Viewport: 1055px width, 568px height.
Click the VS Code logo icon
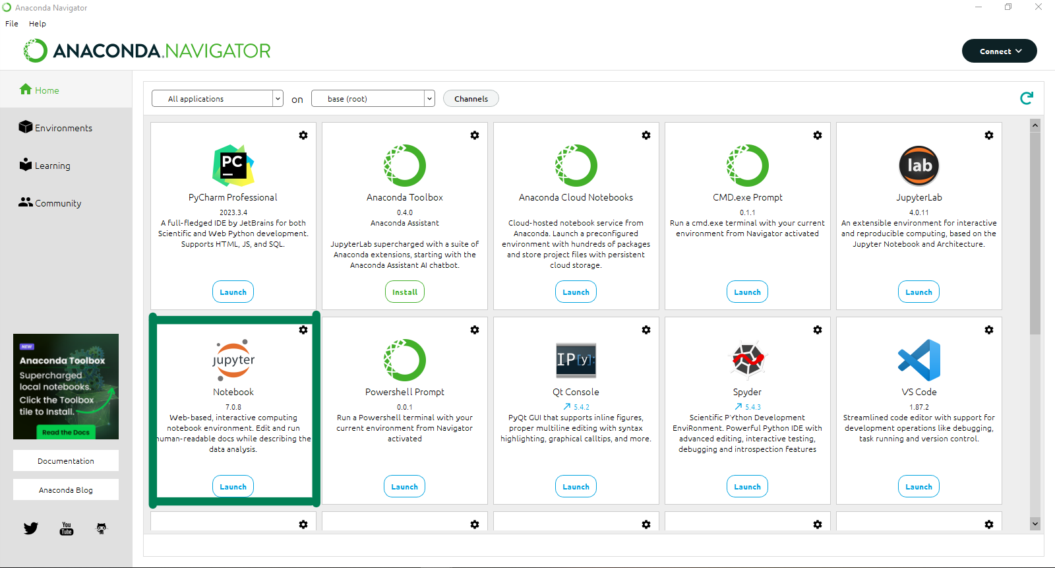919,360
